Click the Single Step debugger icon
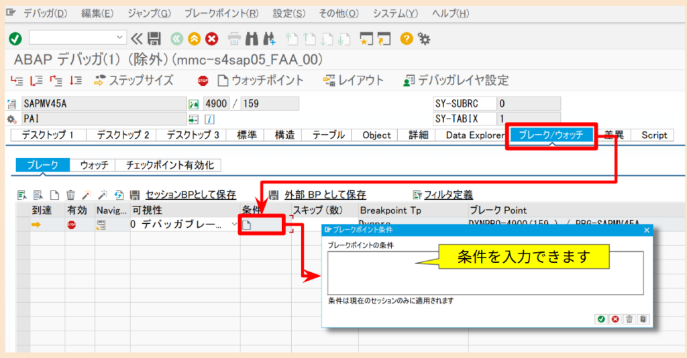687x358 pixels. (x=17, y=80)
